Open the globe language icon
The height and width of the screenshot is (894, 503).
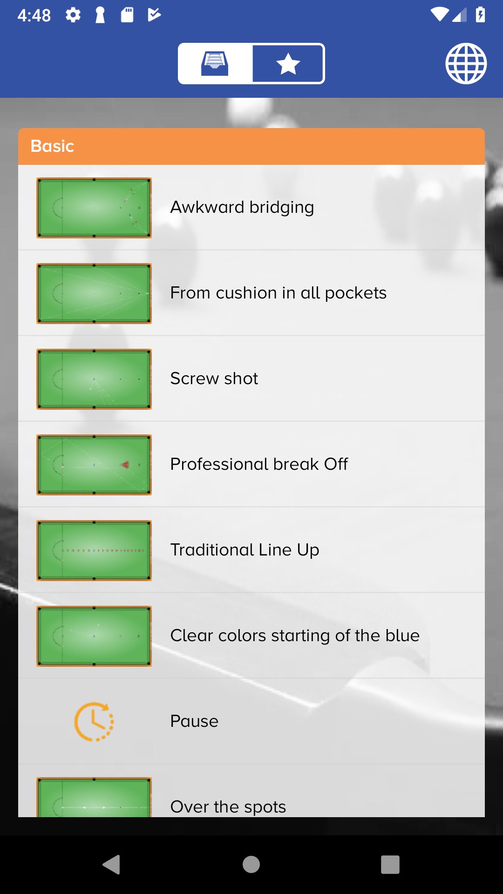(466, 64)
